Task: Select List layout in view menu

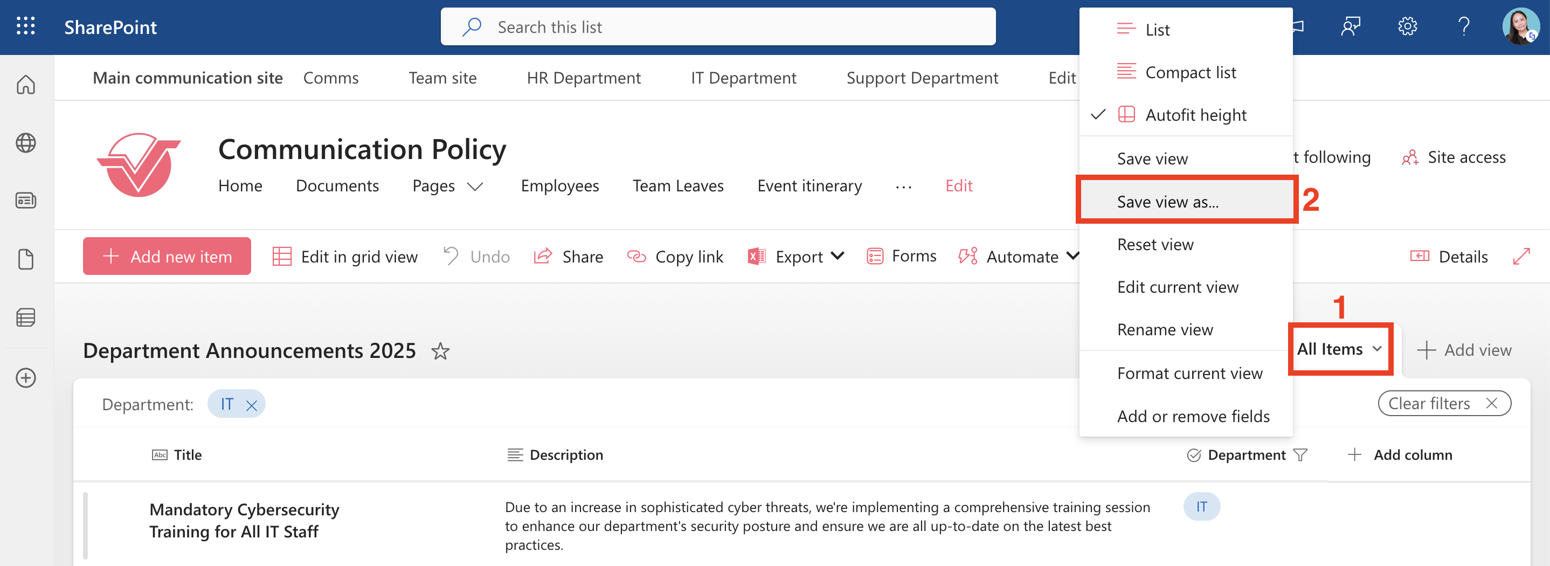Action: coord(1185,30)
